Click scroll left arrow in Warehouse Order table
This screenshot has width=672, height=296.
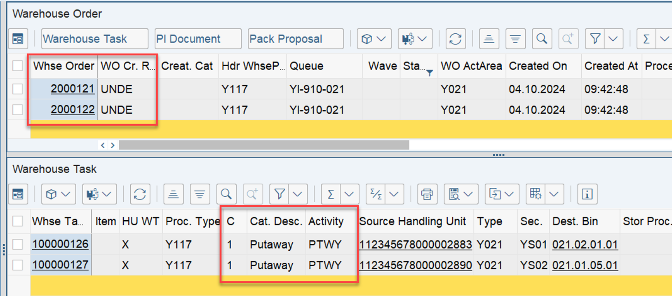(x=103, y=145)
